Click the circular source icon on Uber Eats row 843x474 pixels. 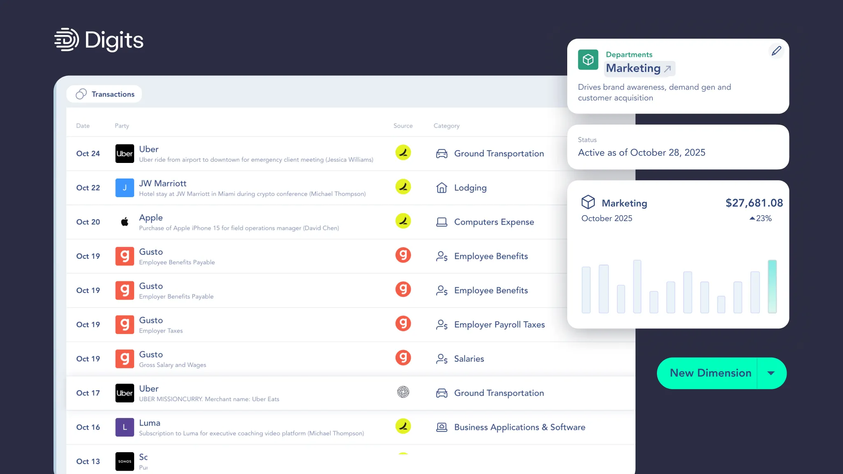tap(403, 392)
